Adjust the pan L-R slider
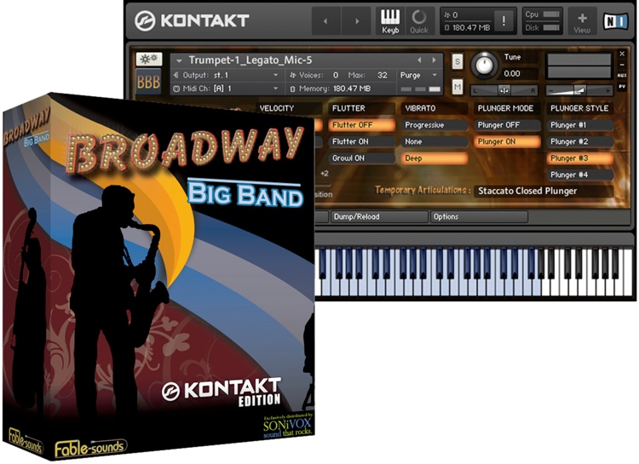 coord(504,90)
